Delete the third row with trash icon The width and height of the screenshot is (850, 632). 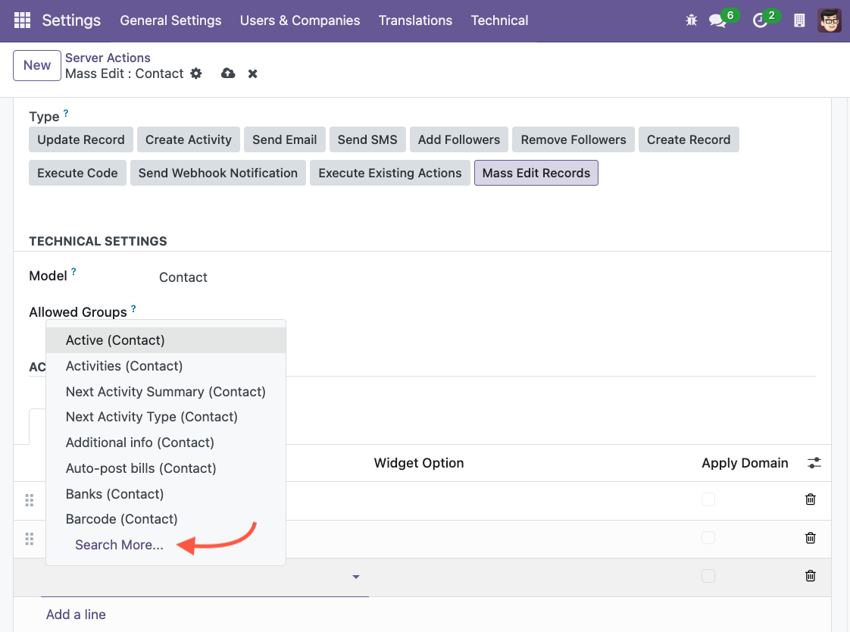pos(811,576)
